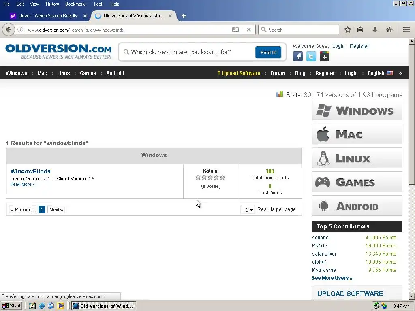Open the WindowBlinds result link
The width and height of the screenshot is (415, 311).
coord(30,171)
